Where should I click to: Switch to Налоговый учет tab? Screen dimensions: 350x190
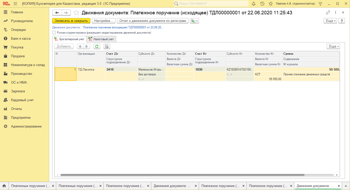tap(101, 39)
